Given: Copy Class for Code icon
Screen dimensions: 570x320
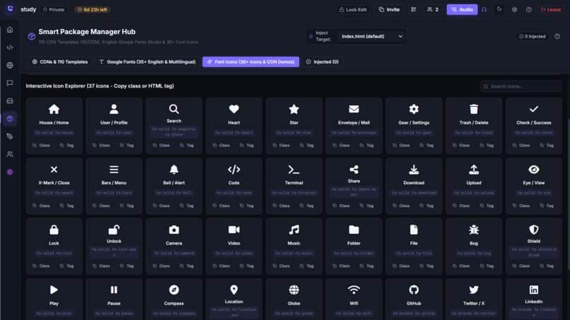Looking at the screenshot, I should pyautogui.click(x=221, y=206).
